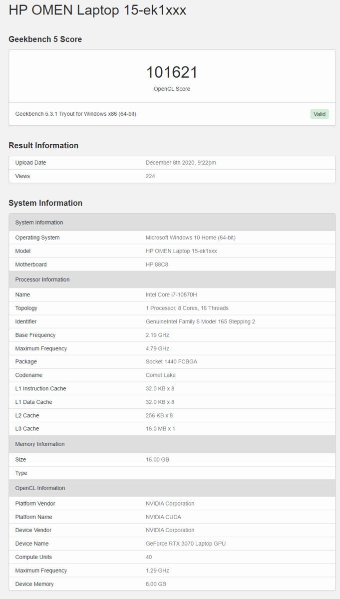
Task: Click the 'Base Frequency' label
Action: 35,335
